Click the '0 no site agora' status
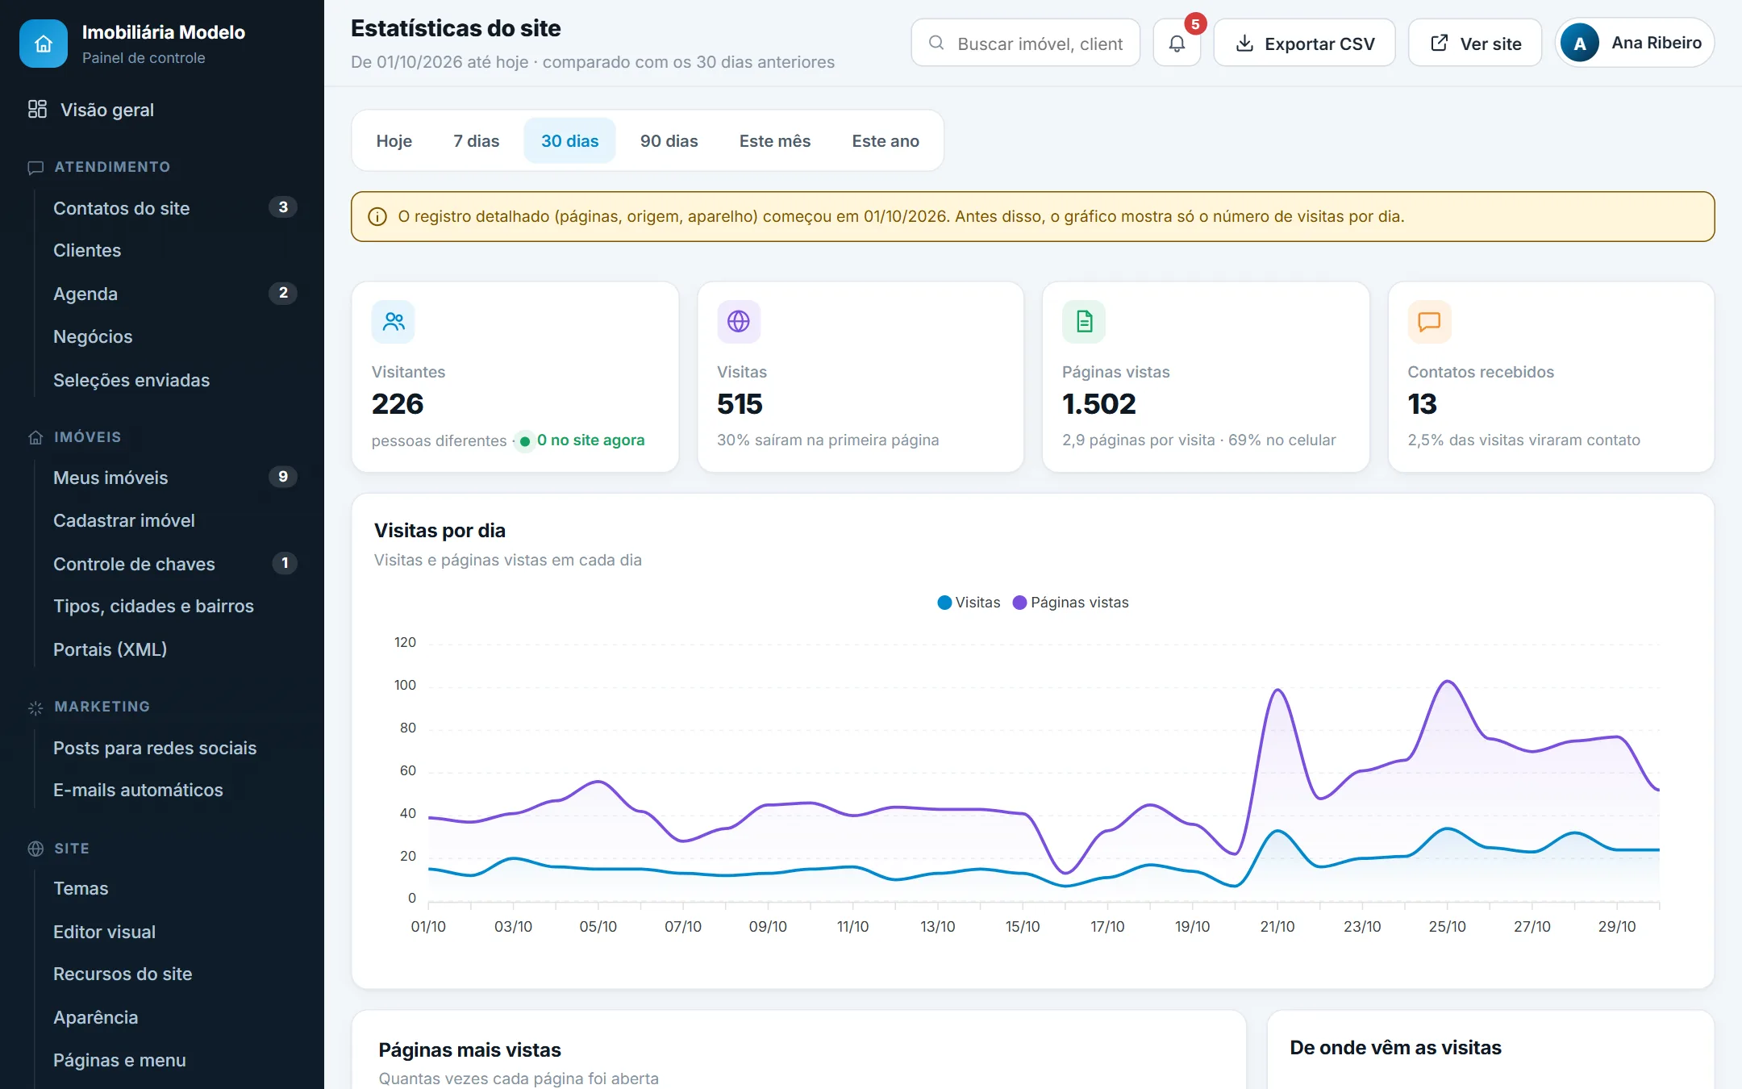The width and height of the screenshot is (1742, 1089). [x=581, y=440]
